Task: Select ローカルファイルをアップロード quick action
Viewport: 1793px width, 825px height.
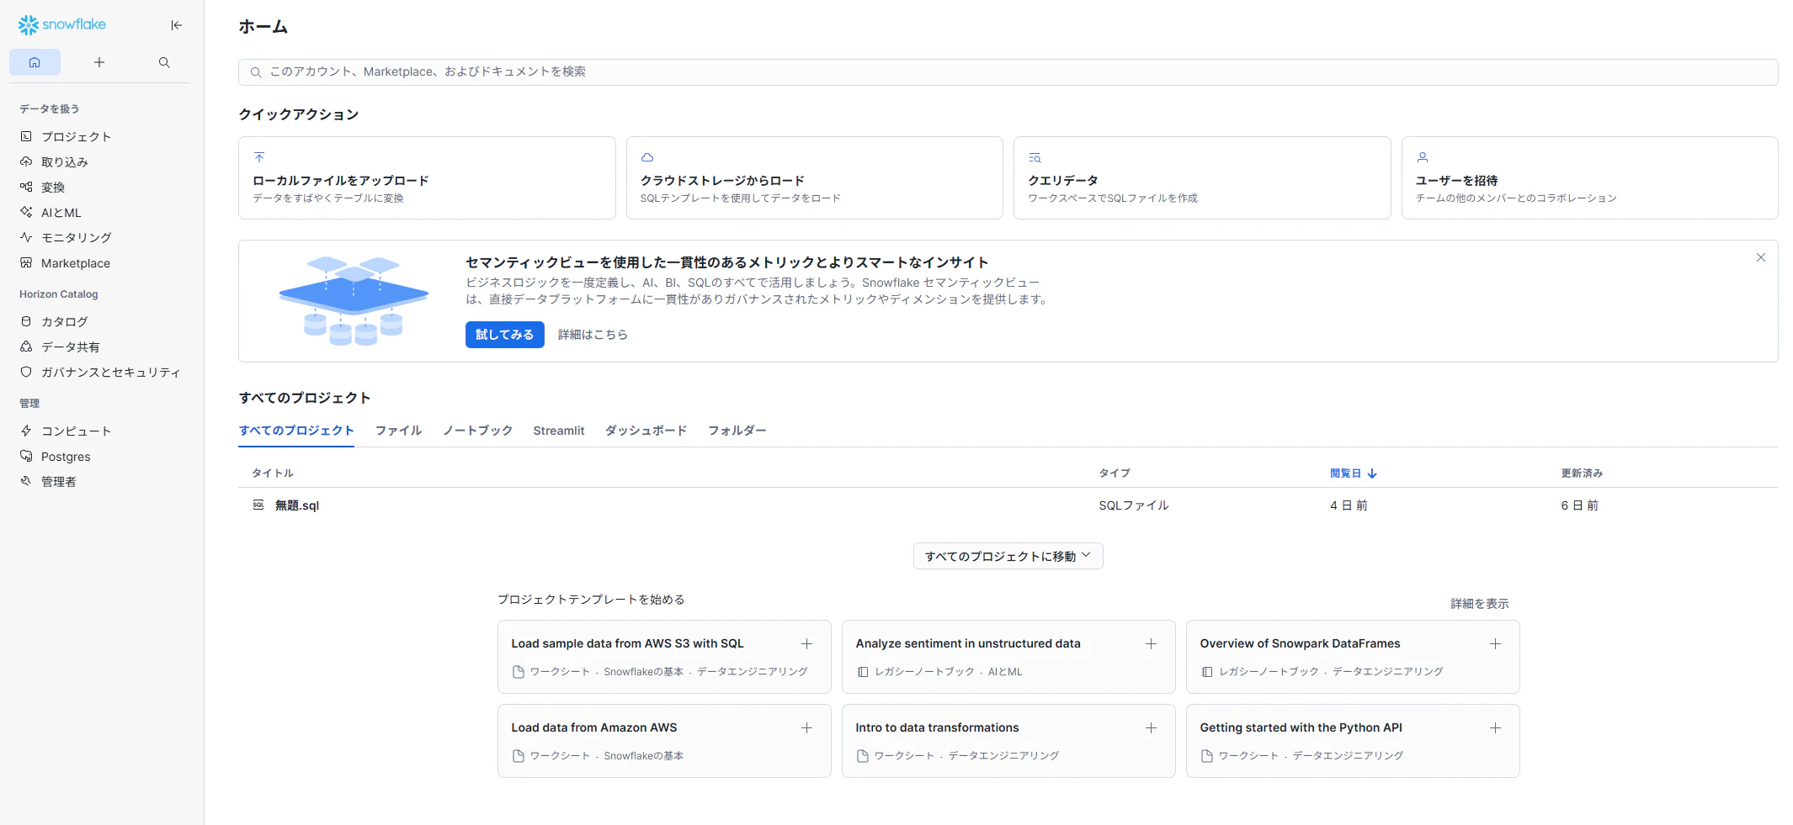Action: pos(427,178)
